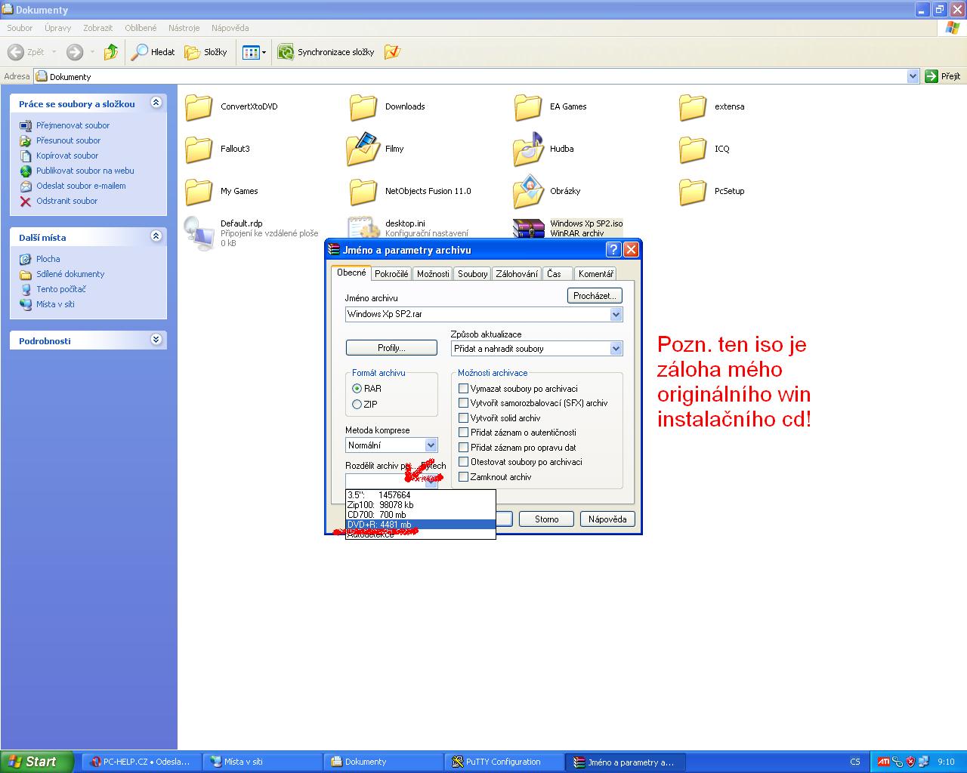Enable Zamknout archiv checkbox

464,477
